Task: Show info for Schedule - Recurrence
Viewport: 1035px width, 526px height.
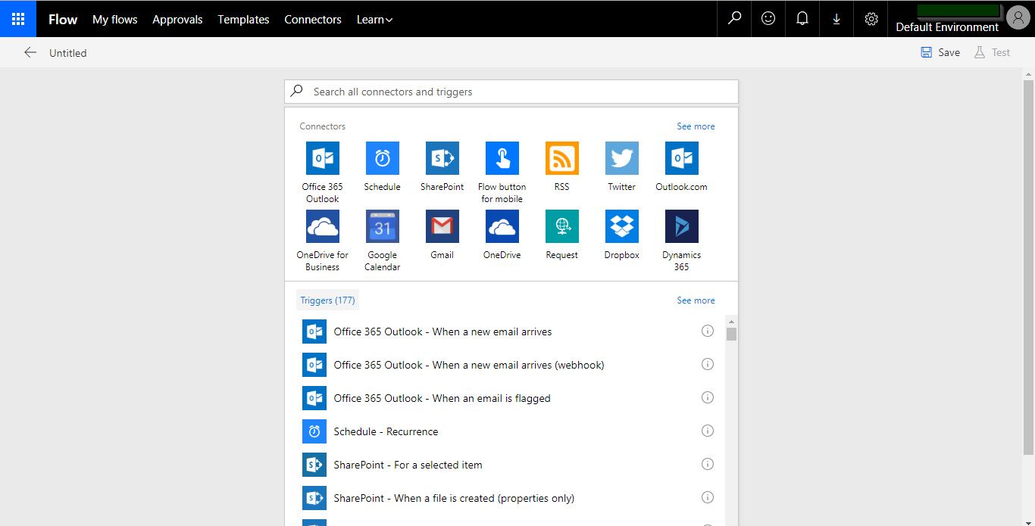Action: [x=708, y=431]
